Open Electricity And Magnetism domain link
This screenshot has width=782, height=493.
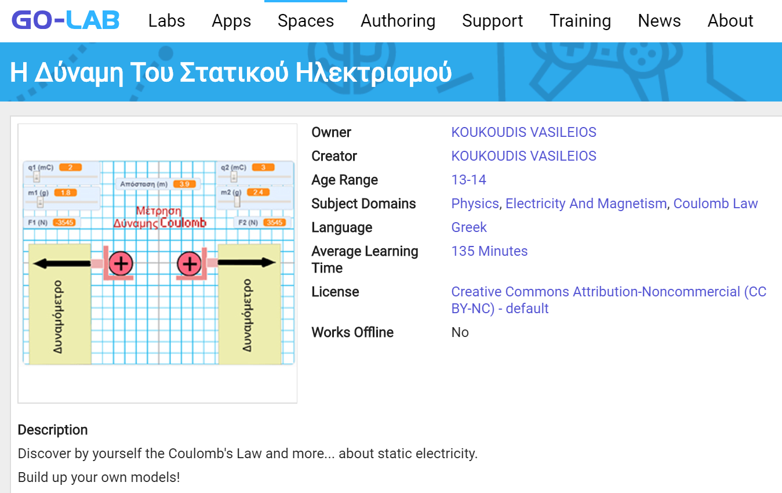(x=586, y=204)
